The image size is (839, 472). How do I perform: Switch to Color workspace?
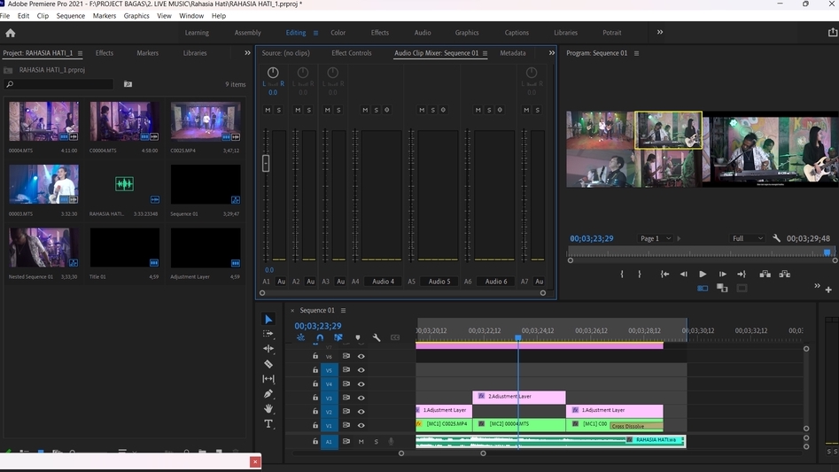click(x=338, y=33)
